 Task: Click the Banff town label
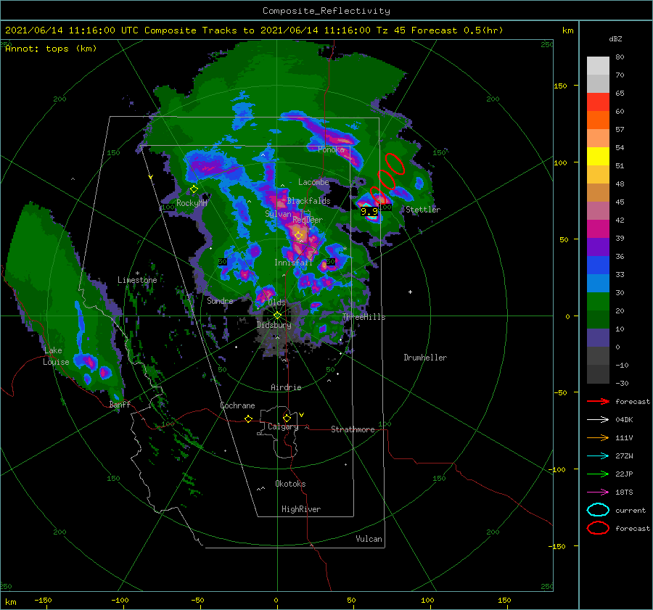pyautogui.click(x=120, y=405)
